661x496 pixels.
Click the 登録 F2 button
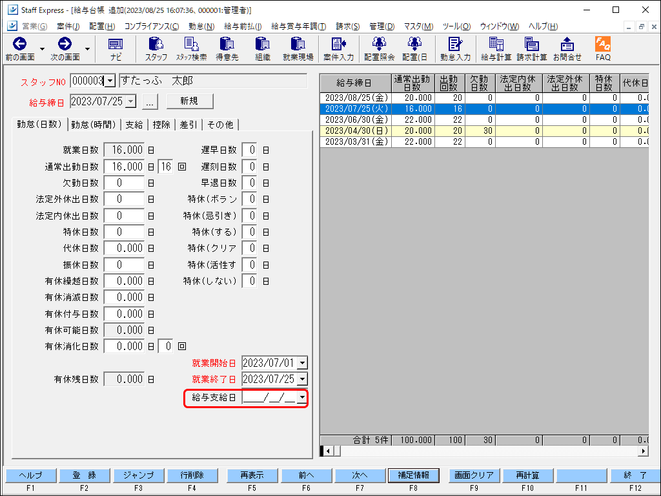click(x=85, y=475)
